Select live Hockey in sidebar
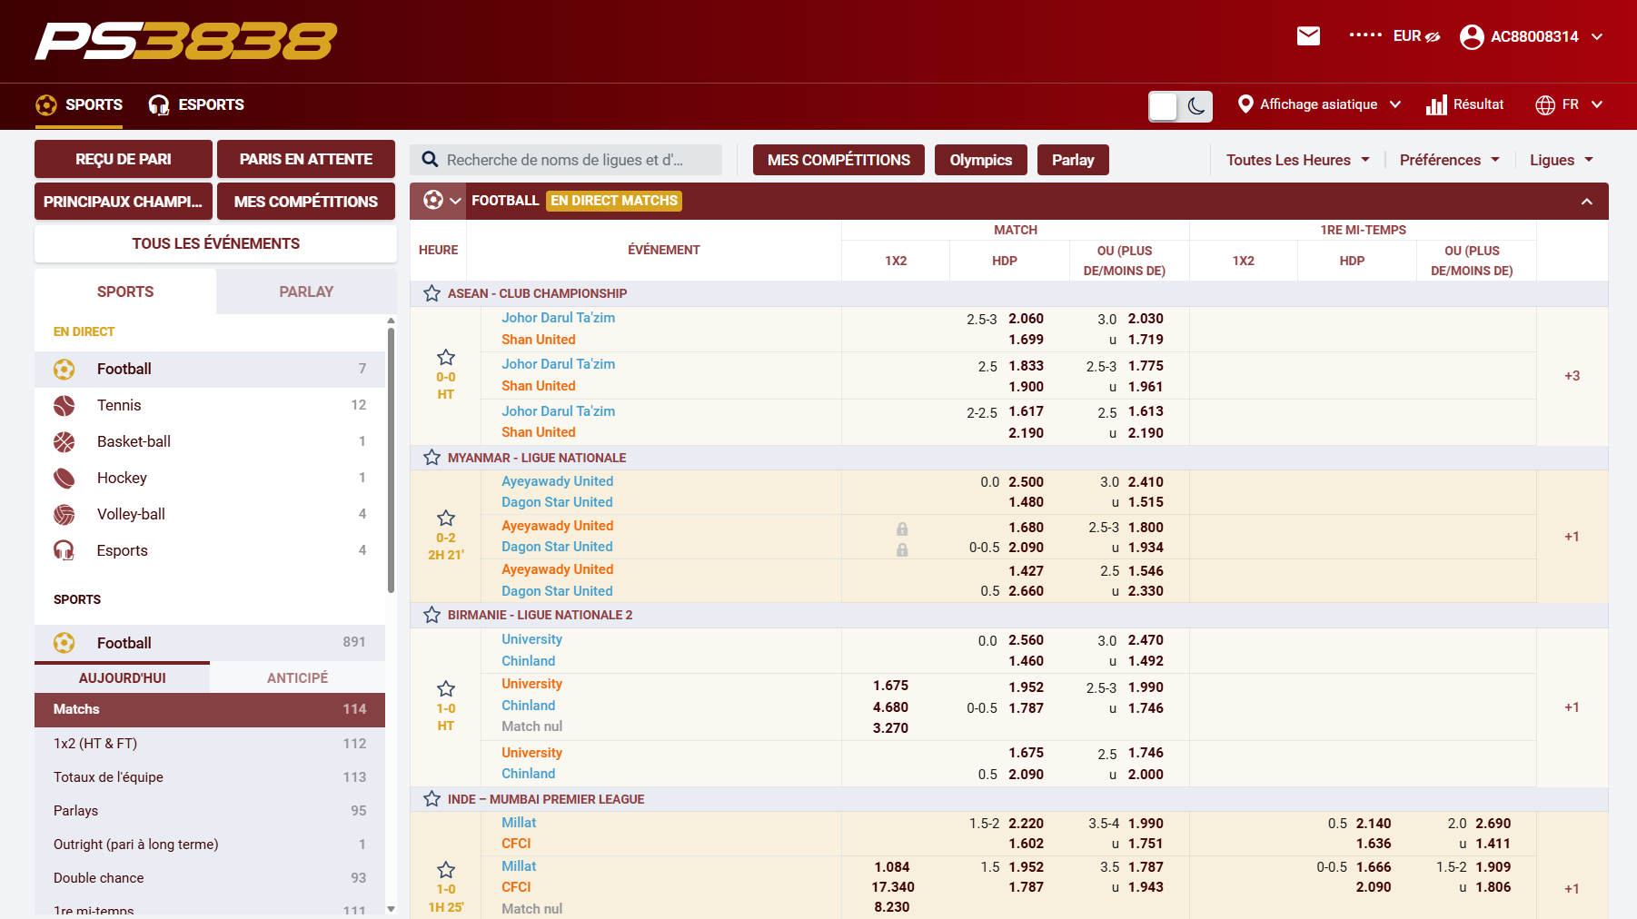This screenshot has height=919, width=1637. click(x=210, y=478)
